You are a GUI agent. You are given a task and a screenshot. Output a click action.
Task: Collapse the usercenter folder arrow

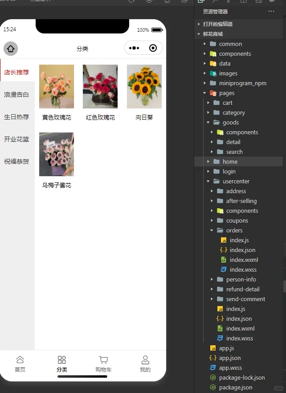click(x=208, y=181)
